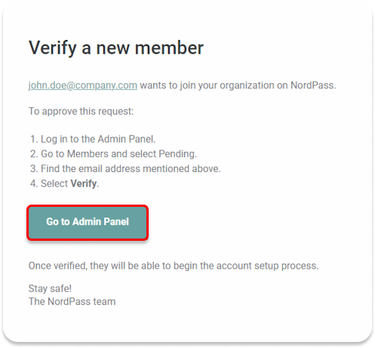Click the bold word 'Verify' in step 4
The width and height of the screenshot is (375, 348).
point(84,183)
